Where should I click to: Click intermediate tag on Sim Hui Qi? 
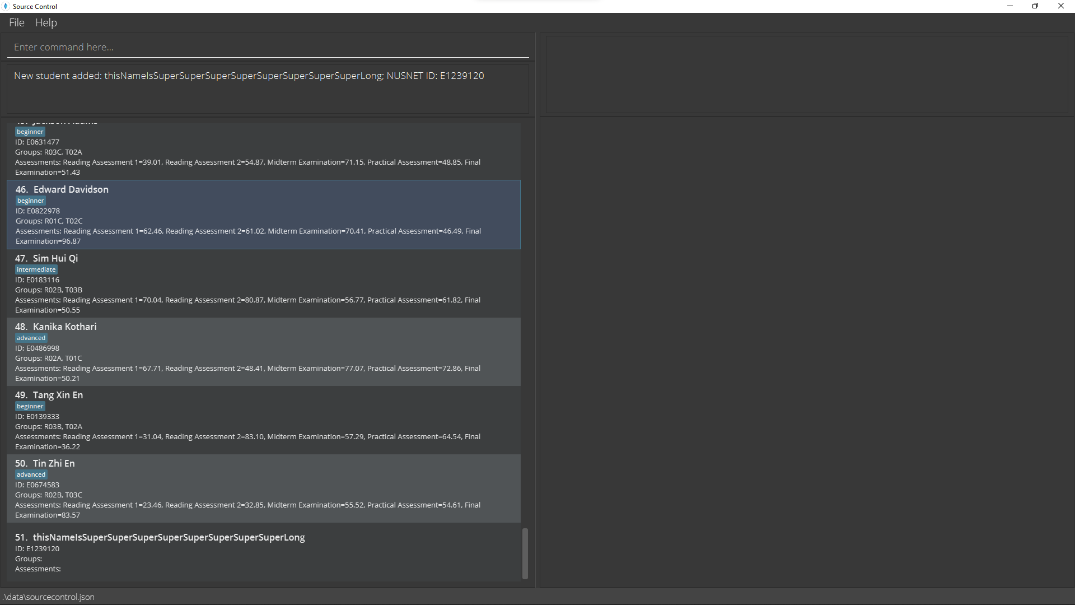[x=36, y=269]
